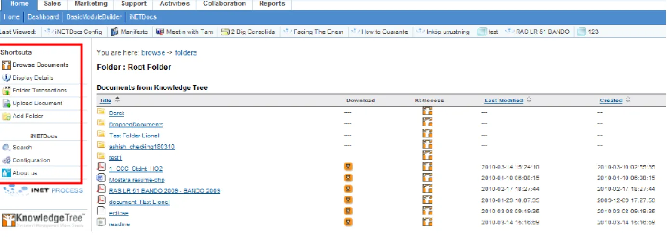Sort by the Last Modified header link

click(504, 100)
